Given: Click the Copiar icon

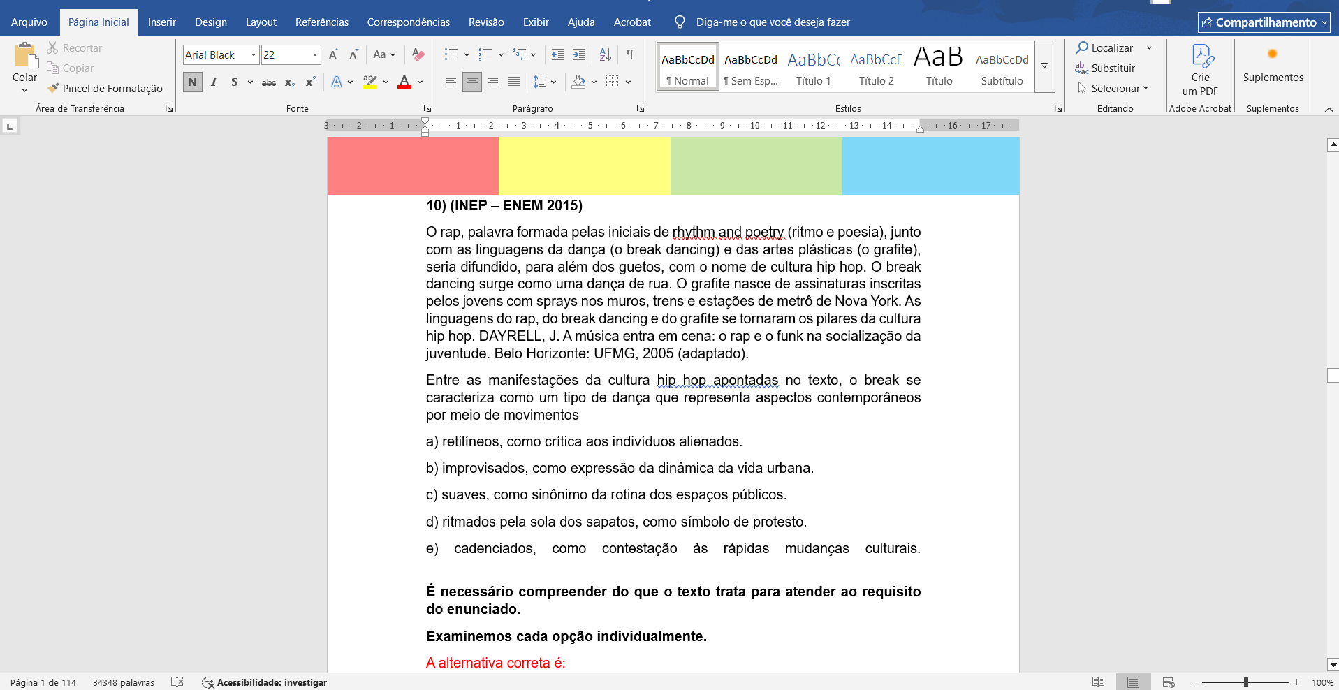Looking at the screenshot, I should point(52,68).
